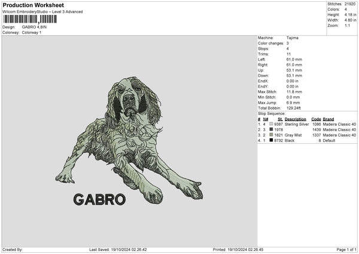Select the Max Jump value 6.9 mm
The image size is (359, 254).
pyautogui.click(x=293, y=102)
